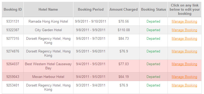Click the $110.08 amount cell

click(x=124, y=30)
